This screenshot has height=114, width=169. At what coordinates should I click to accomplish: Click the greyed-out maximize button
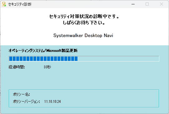pyautogui.click(x=147, y=4)
